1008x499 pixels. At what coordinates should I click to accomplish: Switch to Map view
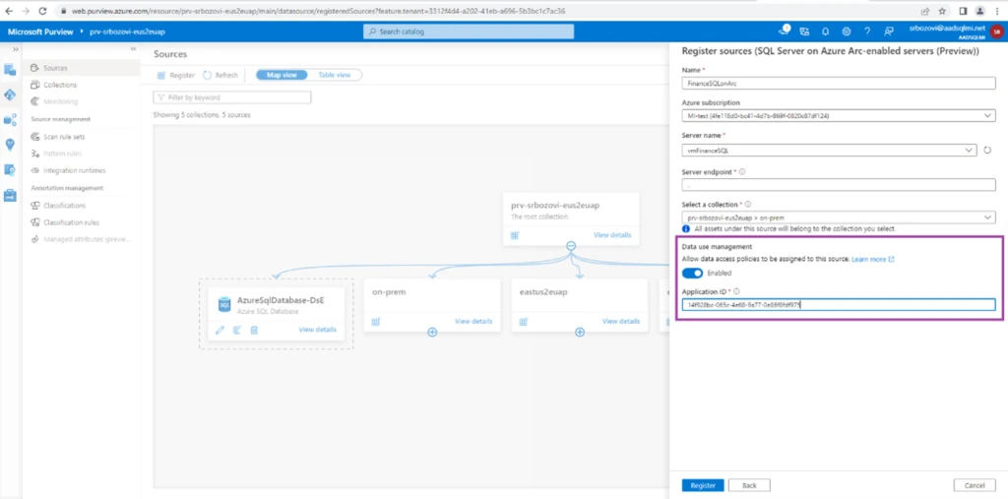(x=282, y=75)
